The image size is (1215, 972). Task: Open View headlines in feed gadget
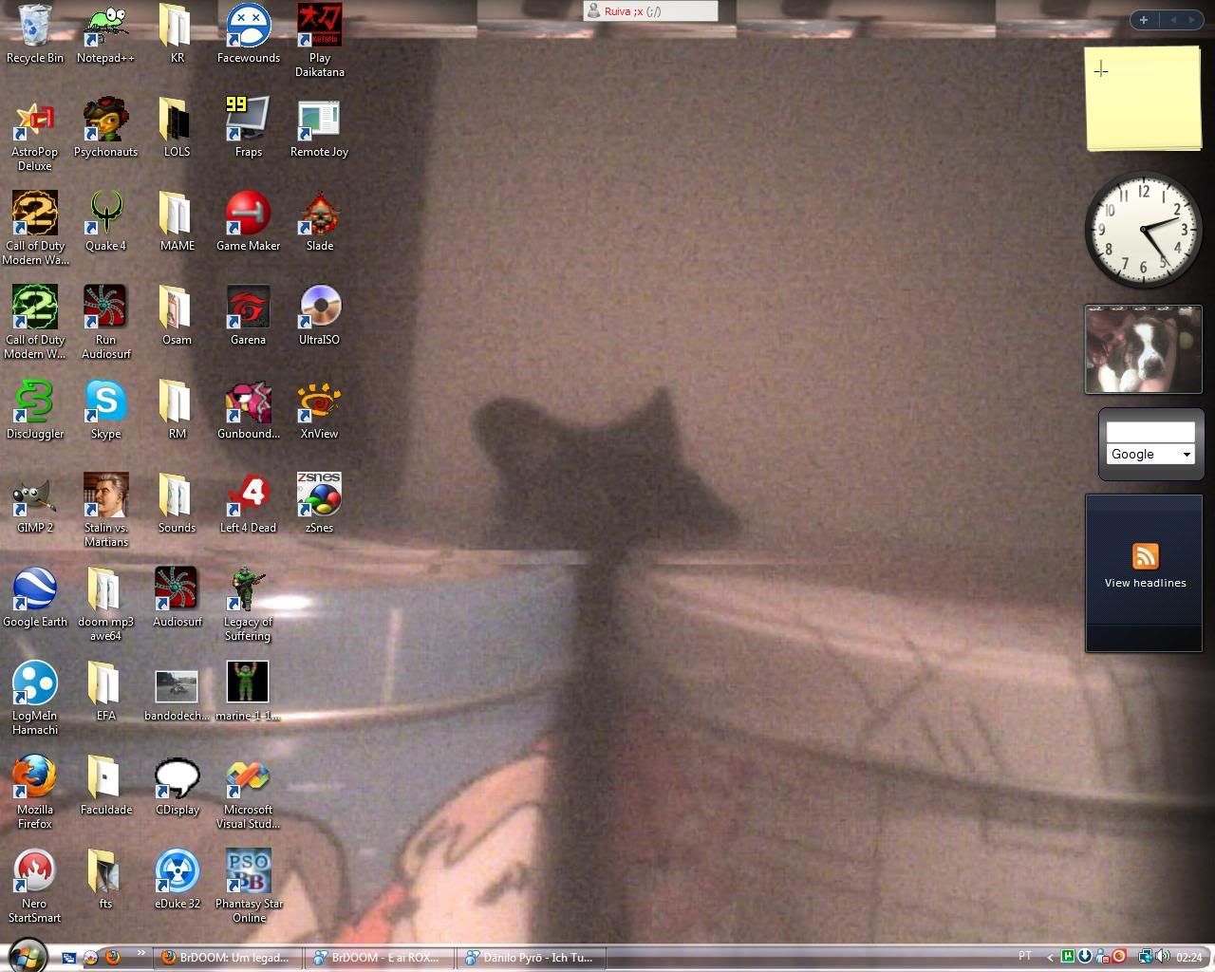click(x=1145, y=583)
